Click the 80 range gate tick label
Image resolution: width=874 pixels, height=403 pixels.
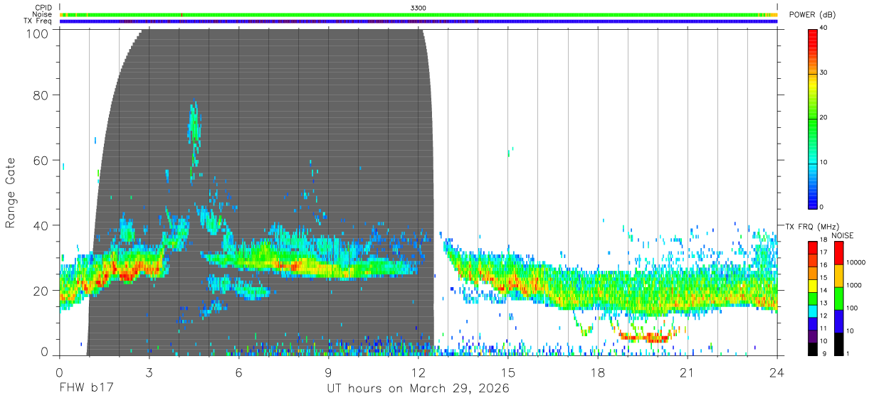[x=41, y=95]
